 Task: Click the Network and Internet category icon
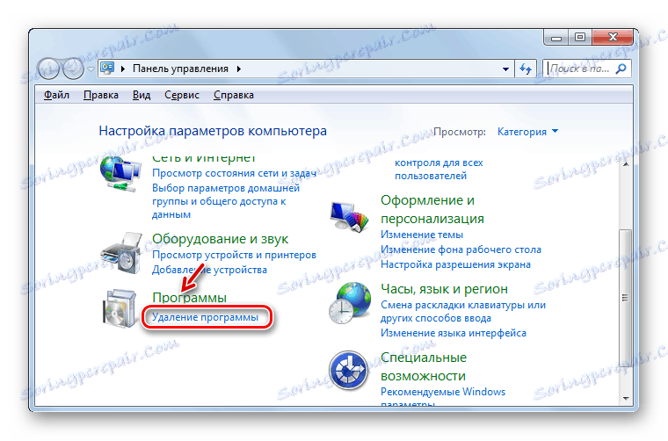click(x=120, y=174)
